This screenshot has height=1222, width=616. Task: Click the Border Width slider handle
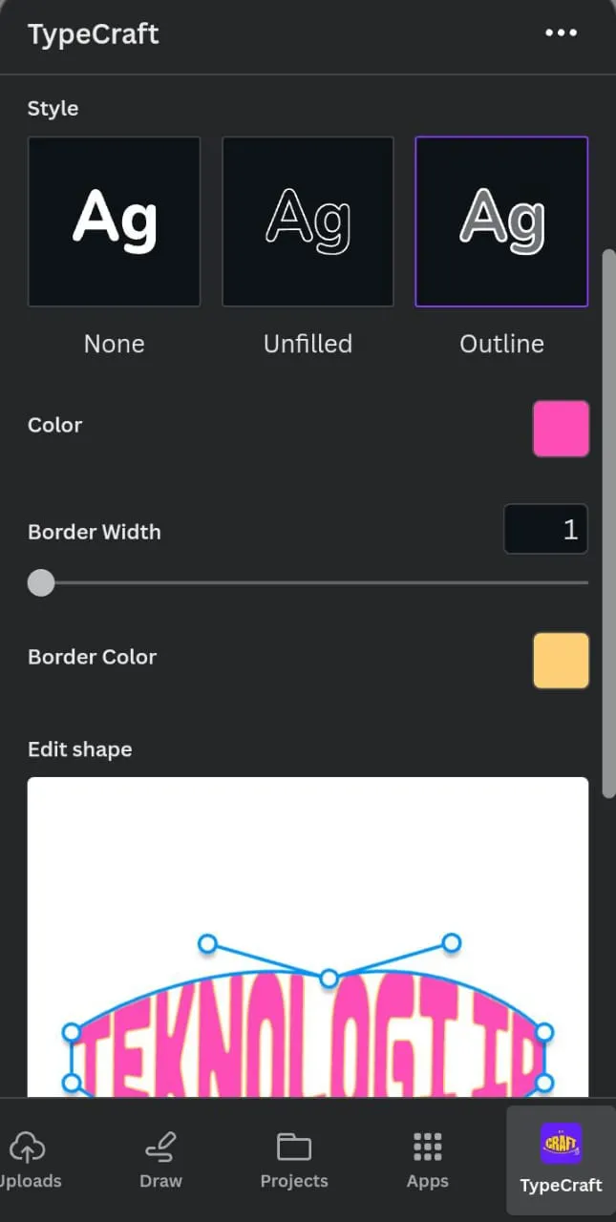click(41, 582)
